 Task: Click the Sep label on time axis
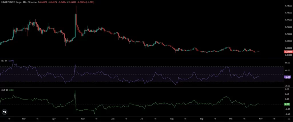tap(202, 119)
